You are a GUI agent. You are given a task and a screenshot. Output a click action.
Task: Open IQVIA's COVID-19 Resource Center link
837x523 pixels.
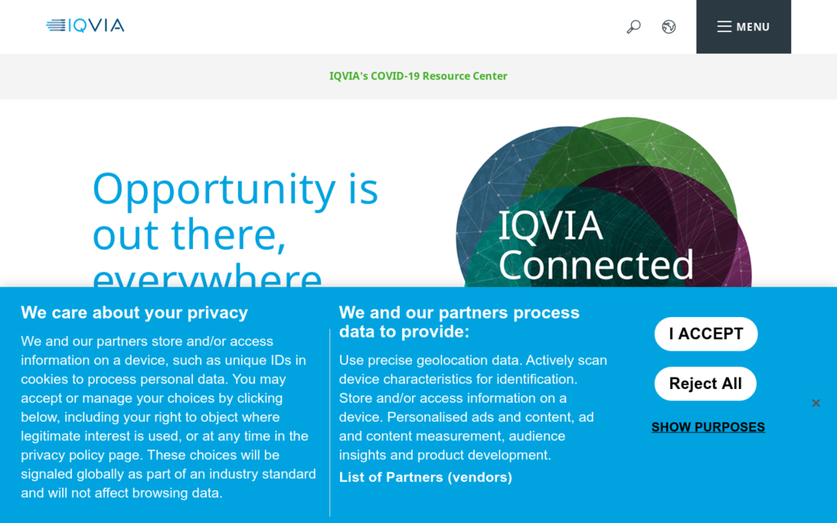(418, 76)
